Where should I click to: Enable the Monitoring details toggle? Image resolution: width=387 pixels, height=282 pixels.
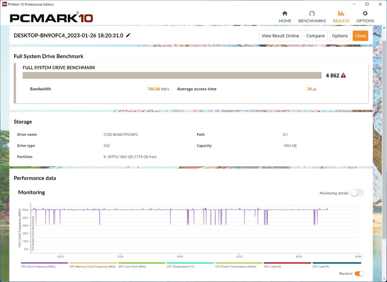click(x=357, y=193)
